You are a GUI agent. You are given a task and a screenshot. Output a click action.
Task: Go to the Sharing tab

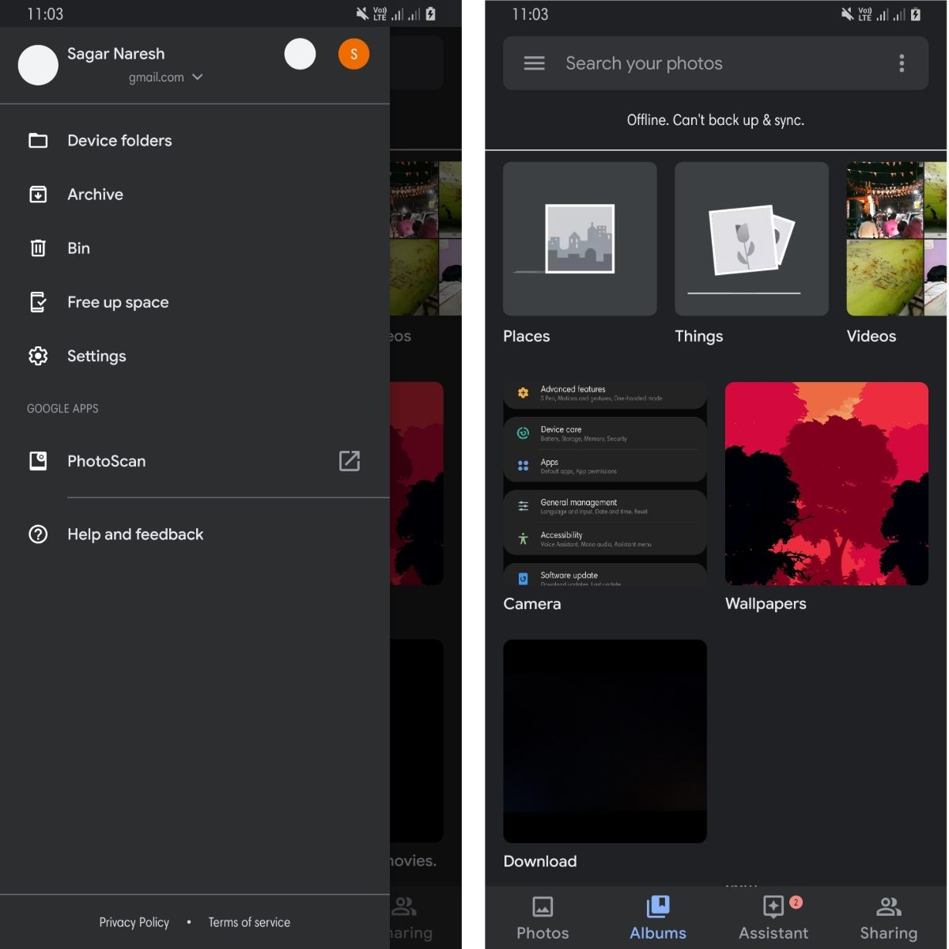(x=888, y=917)
